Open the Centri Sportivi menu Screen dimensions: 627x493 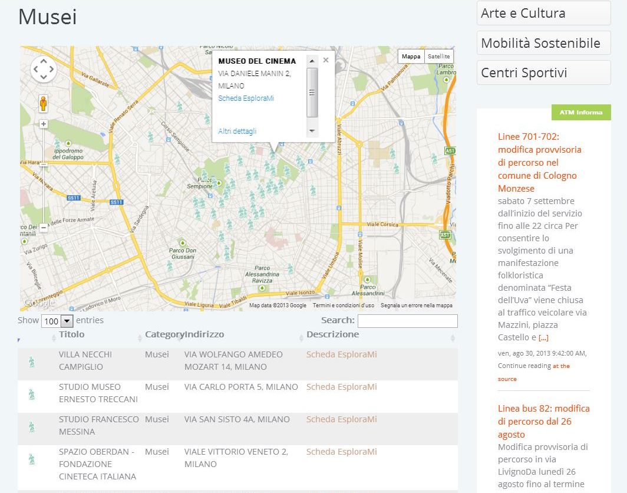coord(543,73)
